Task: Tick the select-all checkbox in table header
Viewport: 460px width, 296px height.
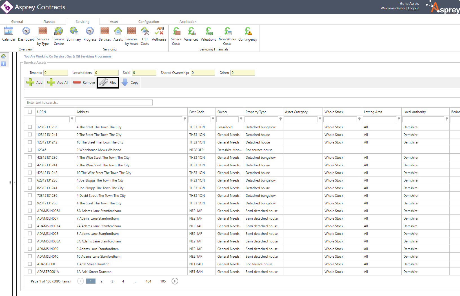Action: (x=30, y=112)
